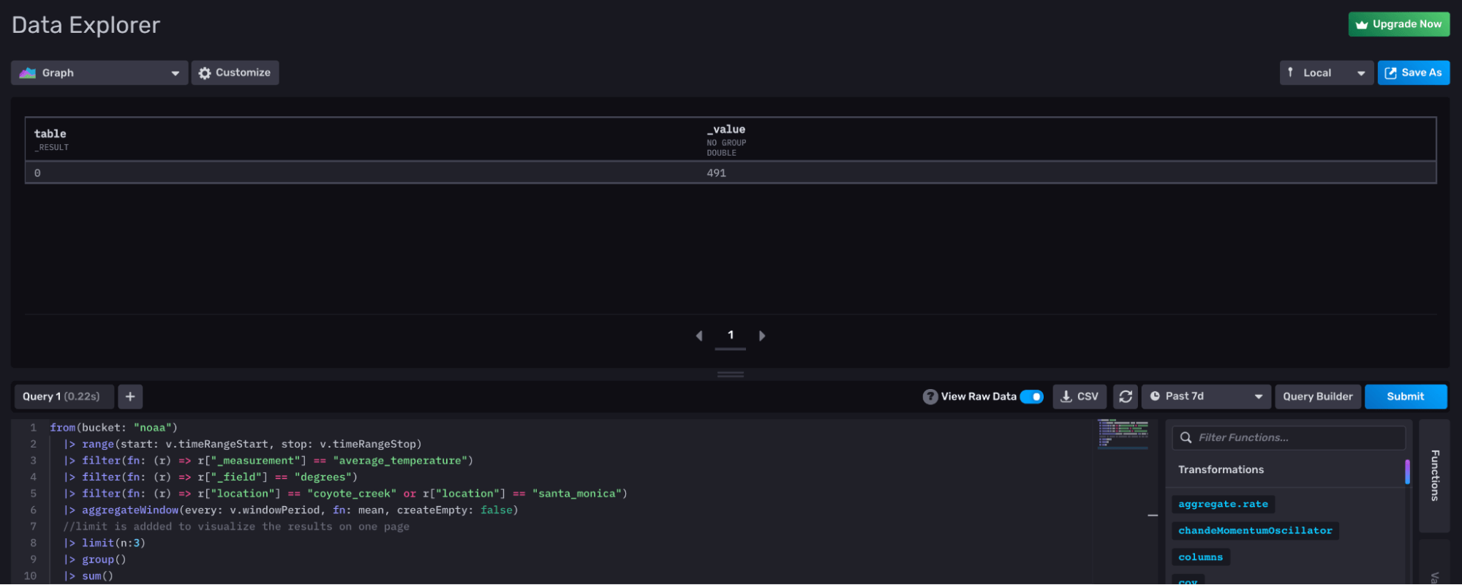Click the graph icon in visualization selector
Image resolution: width=1462 pixels, height=585 pixels.
point(28,73)
